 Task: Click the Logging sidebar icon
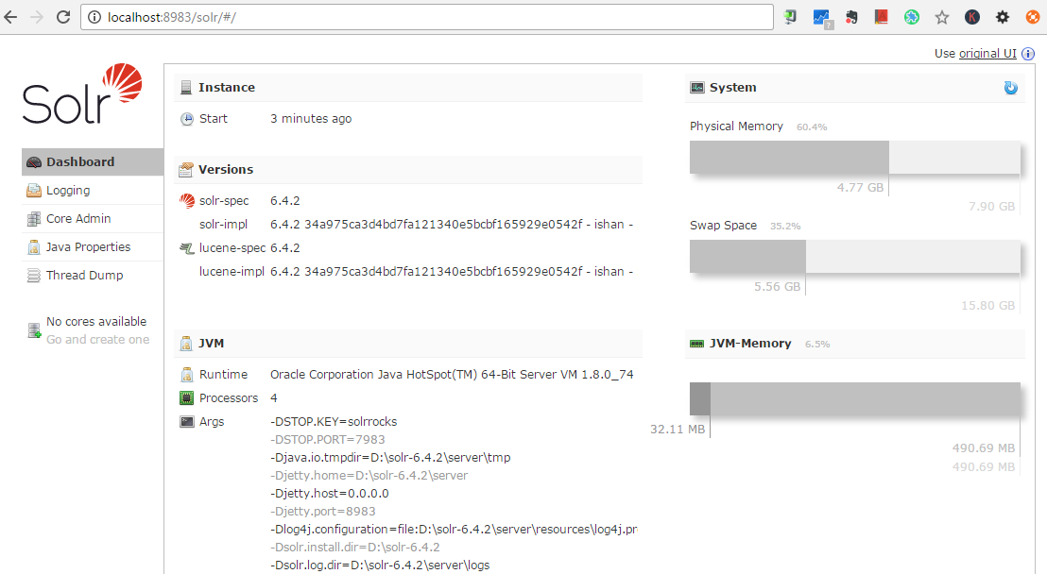click(34, 190)
